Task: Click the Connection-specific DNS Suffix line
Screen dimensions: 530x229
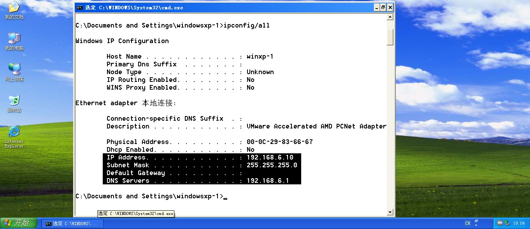Action: click(x=174, y=119)
